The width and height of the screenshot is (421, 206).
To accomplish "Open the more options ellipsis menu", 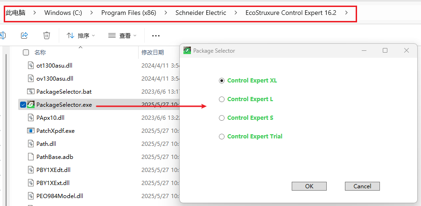I will (x=156, y=35).
